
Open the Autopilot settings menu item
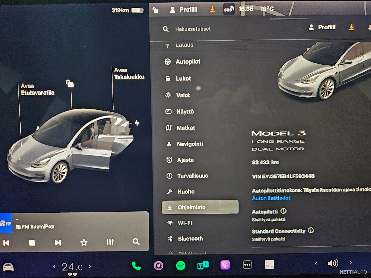point(188,62)
